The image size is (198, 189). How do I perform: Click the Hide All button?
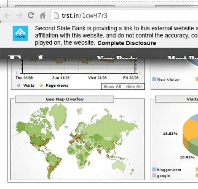pyautogui.click(x=134, y=86)
